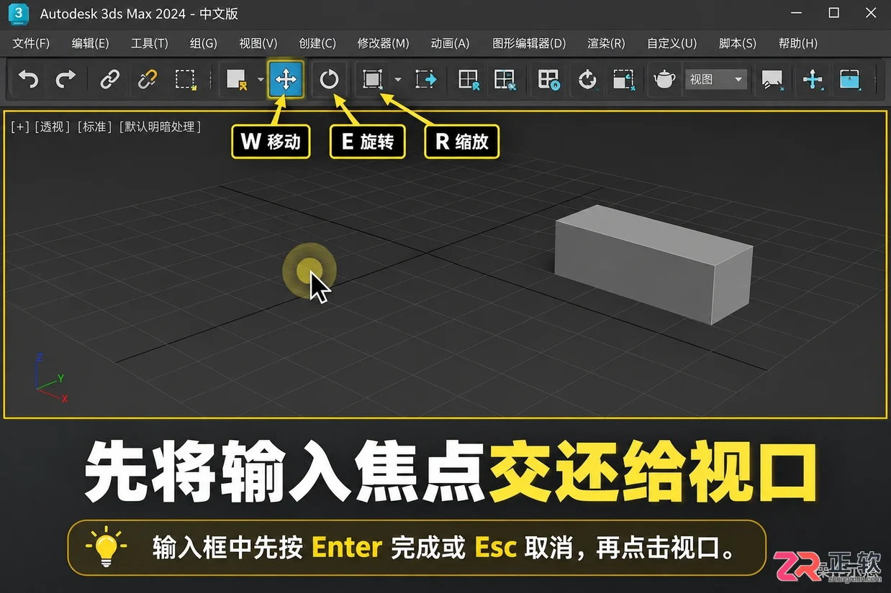This screenshot has height=593, width=891.
Task: Maximize the 3ds Max window
Action: pos(833,13)
